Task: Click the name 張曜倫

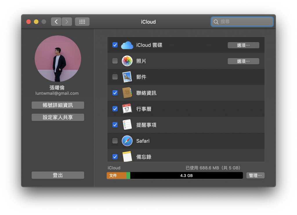Action: click(x=57, y=88)
